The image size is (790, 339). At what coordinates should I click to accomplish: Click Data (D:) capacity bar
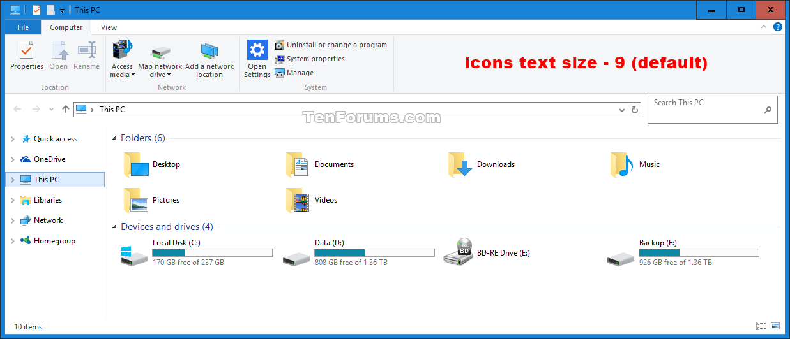pos(374,252)
